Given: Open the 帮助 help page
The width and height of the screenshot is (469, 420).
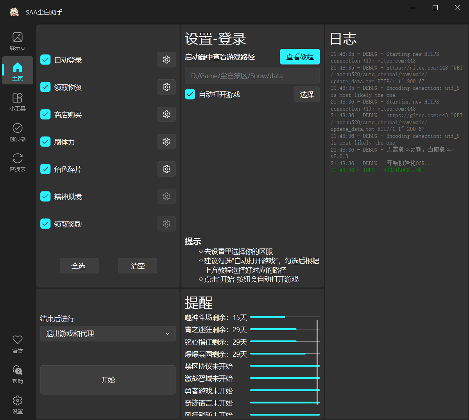Looking at the screenshot, I should click(18, 374).
